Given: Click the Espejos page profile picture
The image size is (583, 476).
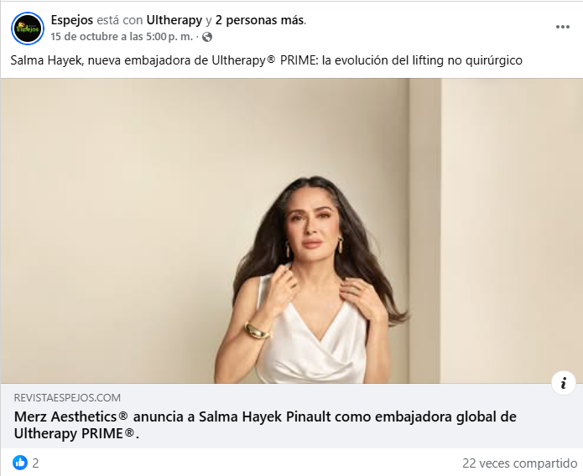Looking at the screenshot, I should [x=28, y=28].
